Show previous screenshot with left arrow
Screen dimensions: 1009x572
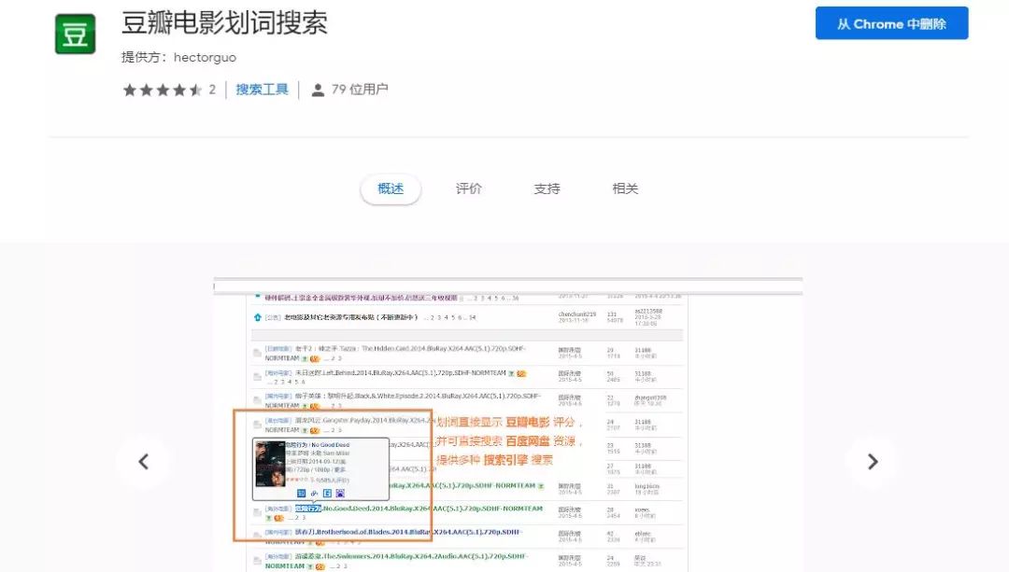144,462
